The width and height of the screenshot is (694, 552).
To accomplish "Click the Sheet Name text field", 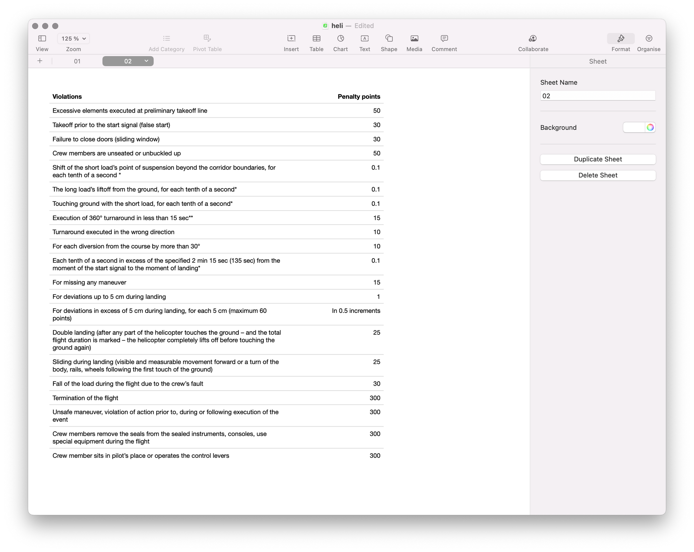I will pyautogui.click(x=598, y=96).
